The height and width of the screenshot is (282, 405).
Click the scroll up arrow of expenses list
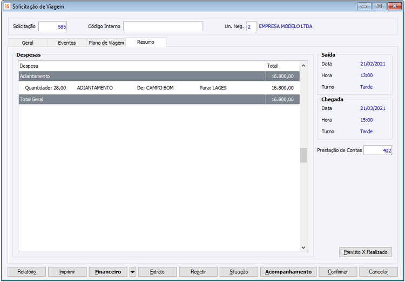[x=303, y=66]
